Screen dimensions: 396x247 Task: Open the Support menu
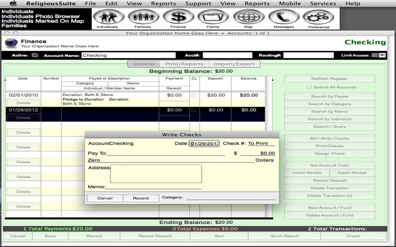pos(198,3)
